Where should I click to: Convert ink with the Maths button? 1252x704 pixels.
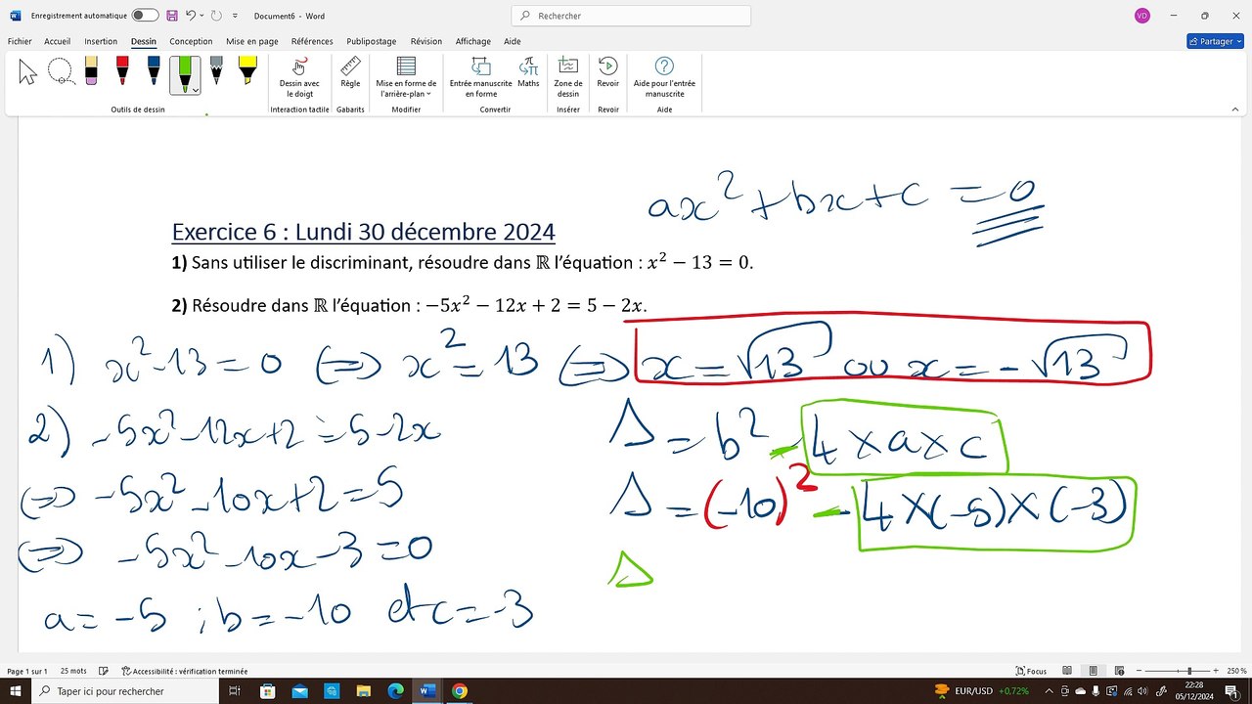pyautogui.click(x=528, y=72)
